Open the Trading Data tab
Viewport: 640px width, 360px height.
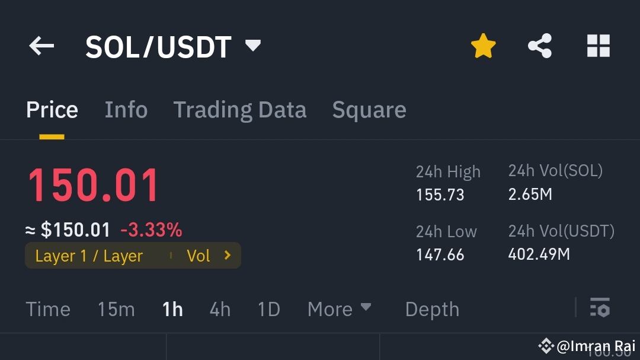(x=239, y=109)
